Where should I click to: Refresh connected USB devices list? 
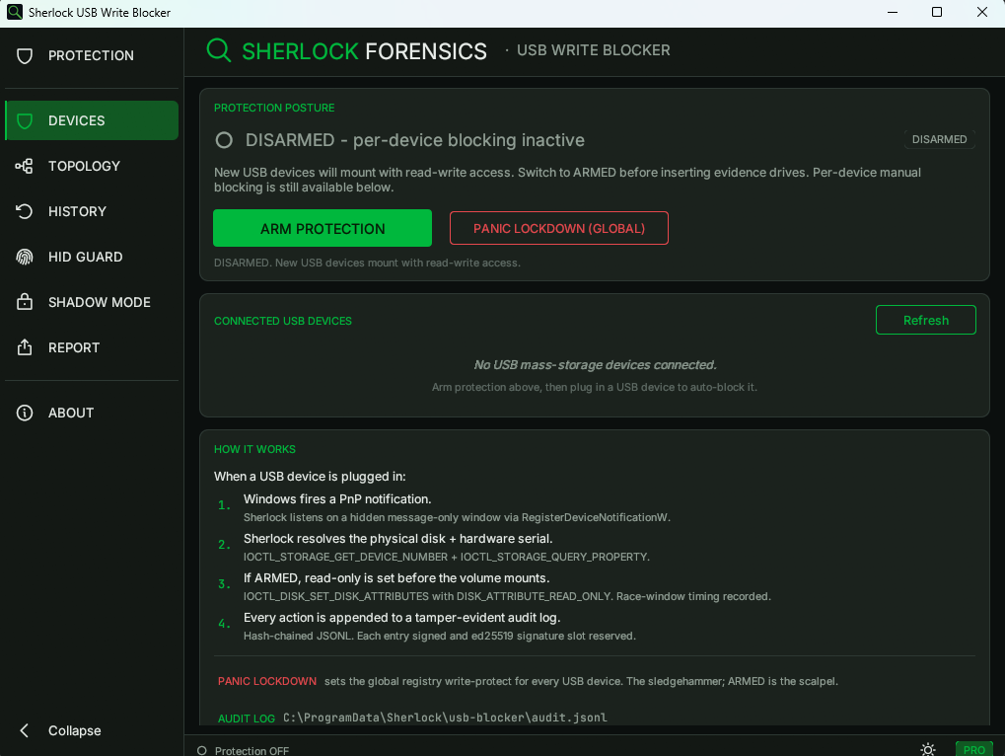[925, 320]
